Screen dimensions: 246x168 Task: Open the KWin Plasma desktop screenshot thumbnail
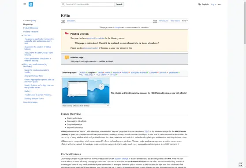[86, 91]
